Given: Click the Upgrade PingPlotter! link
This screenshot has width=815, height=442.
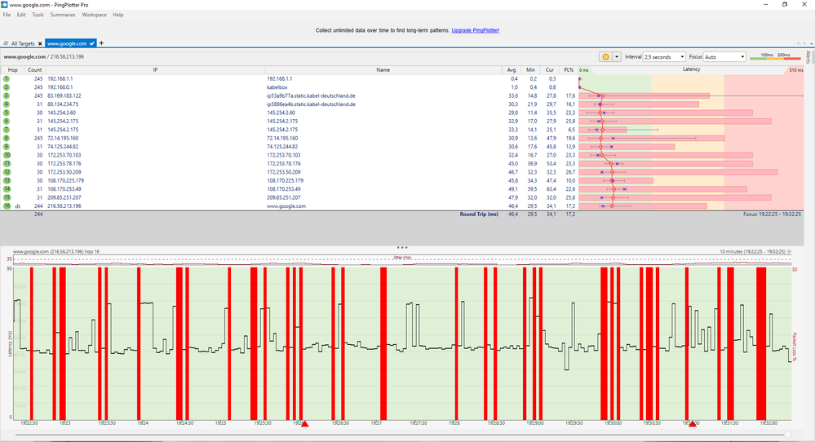Looking at the screenshot, I should pos(476,30).
